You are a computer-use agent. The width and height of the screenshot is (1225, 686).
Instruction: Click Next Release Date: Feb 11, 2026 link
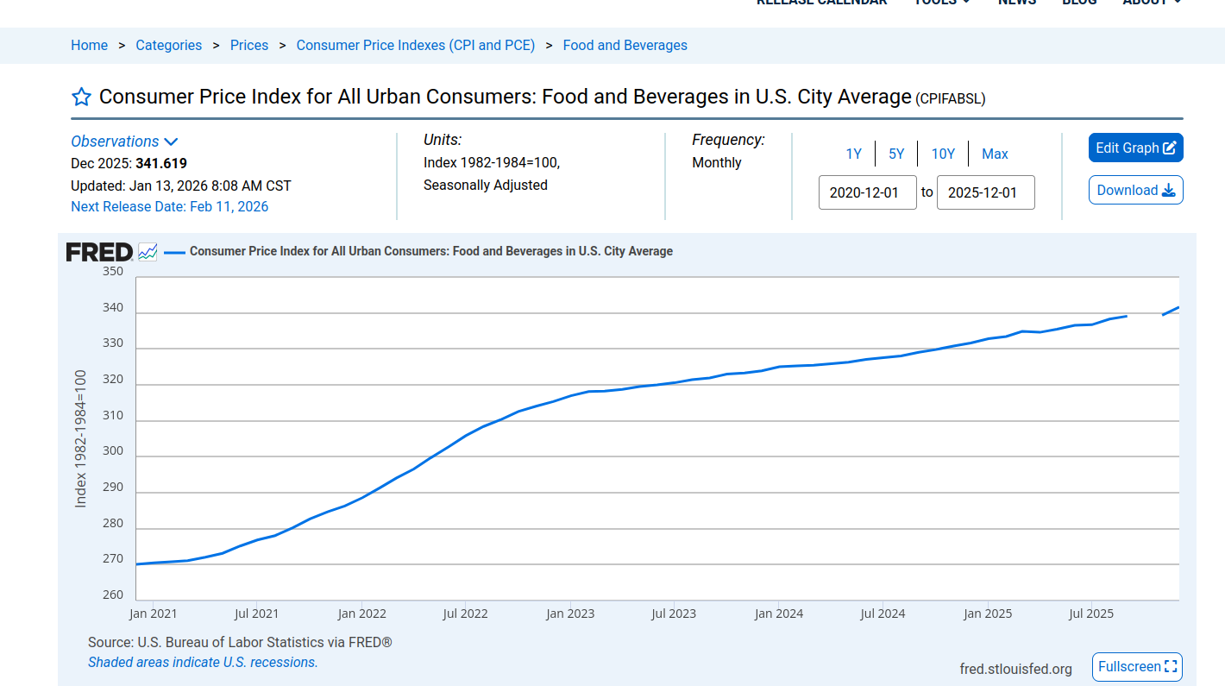[170, 207]
